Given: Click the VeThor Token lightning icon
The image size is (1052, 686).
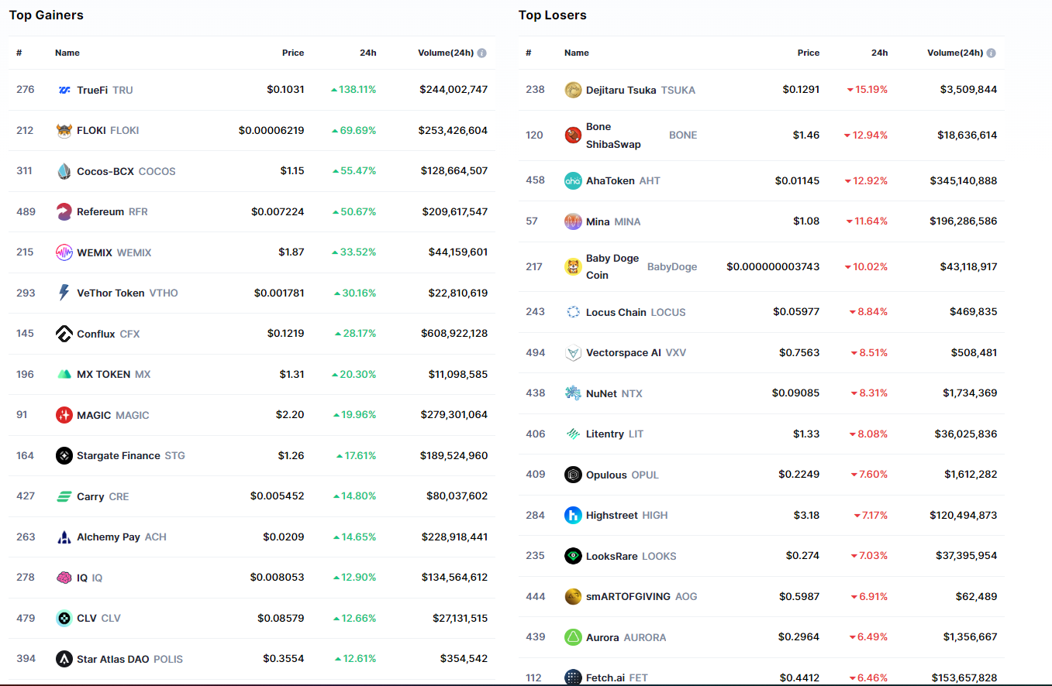Looking at the screenshot, I should [64, 293].
